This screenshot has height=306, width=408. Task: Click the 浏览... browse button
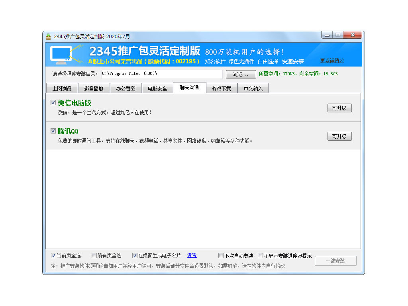(x=241, y=74)
